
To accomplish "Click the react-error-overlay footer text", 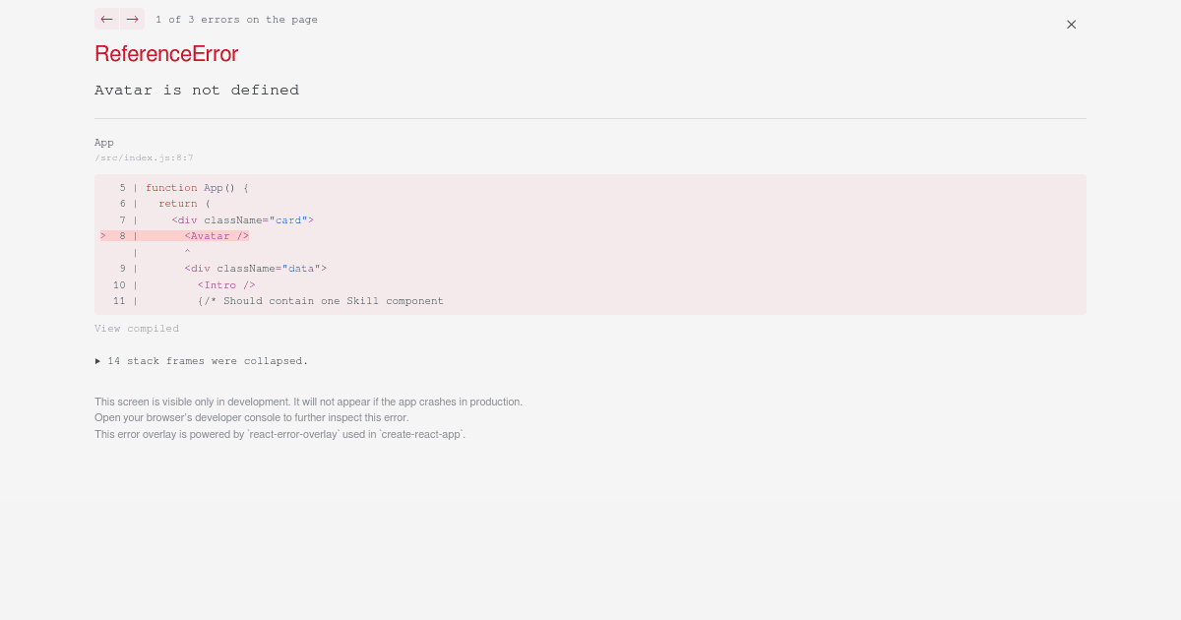I will pos(280,434).
